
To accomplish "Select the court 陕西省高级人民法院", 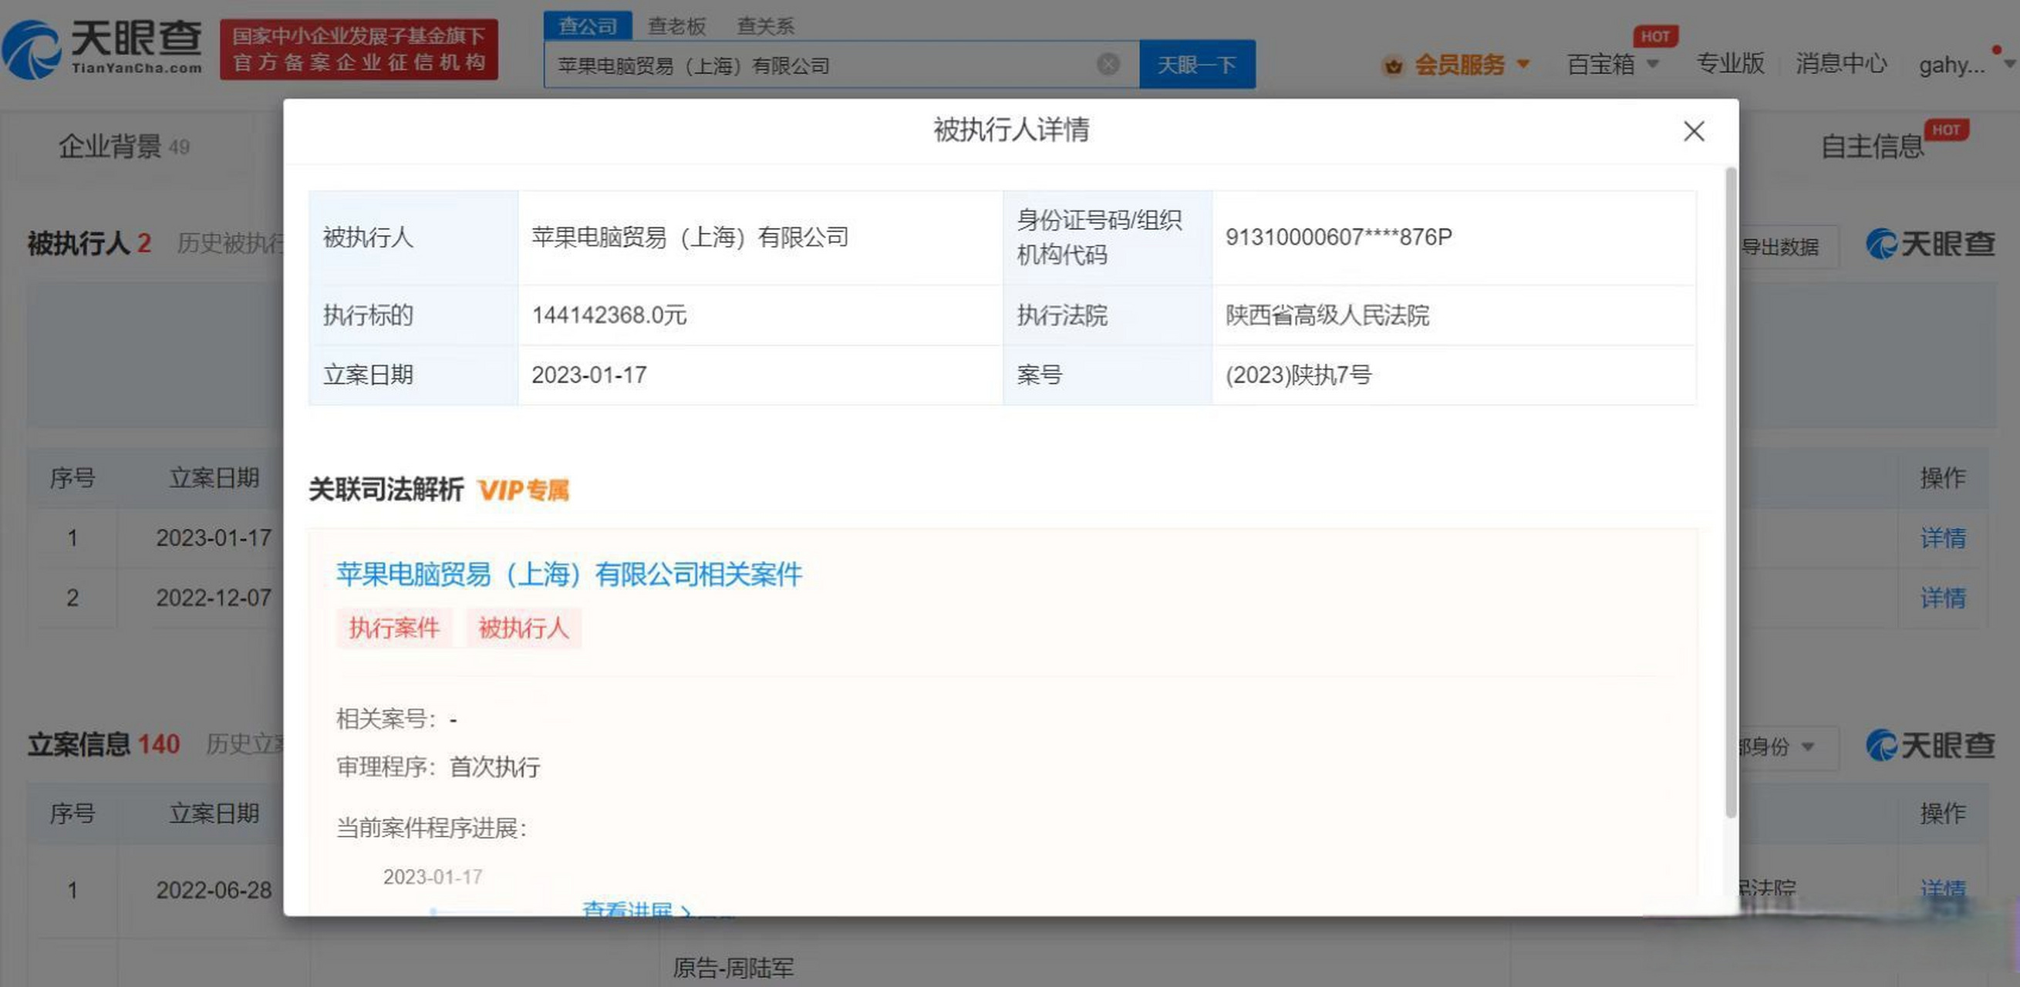I will coord(1327,315).
